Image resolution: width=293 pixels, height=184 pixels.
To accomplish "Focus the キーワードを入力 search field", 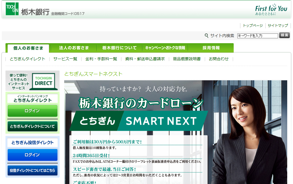I will 257,36.
